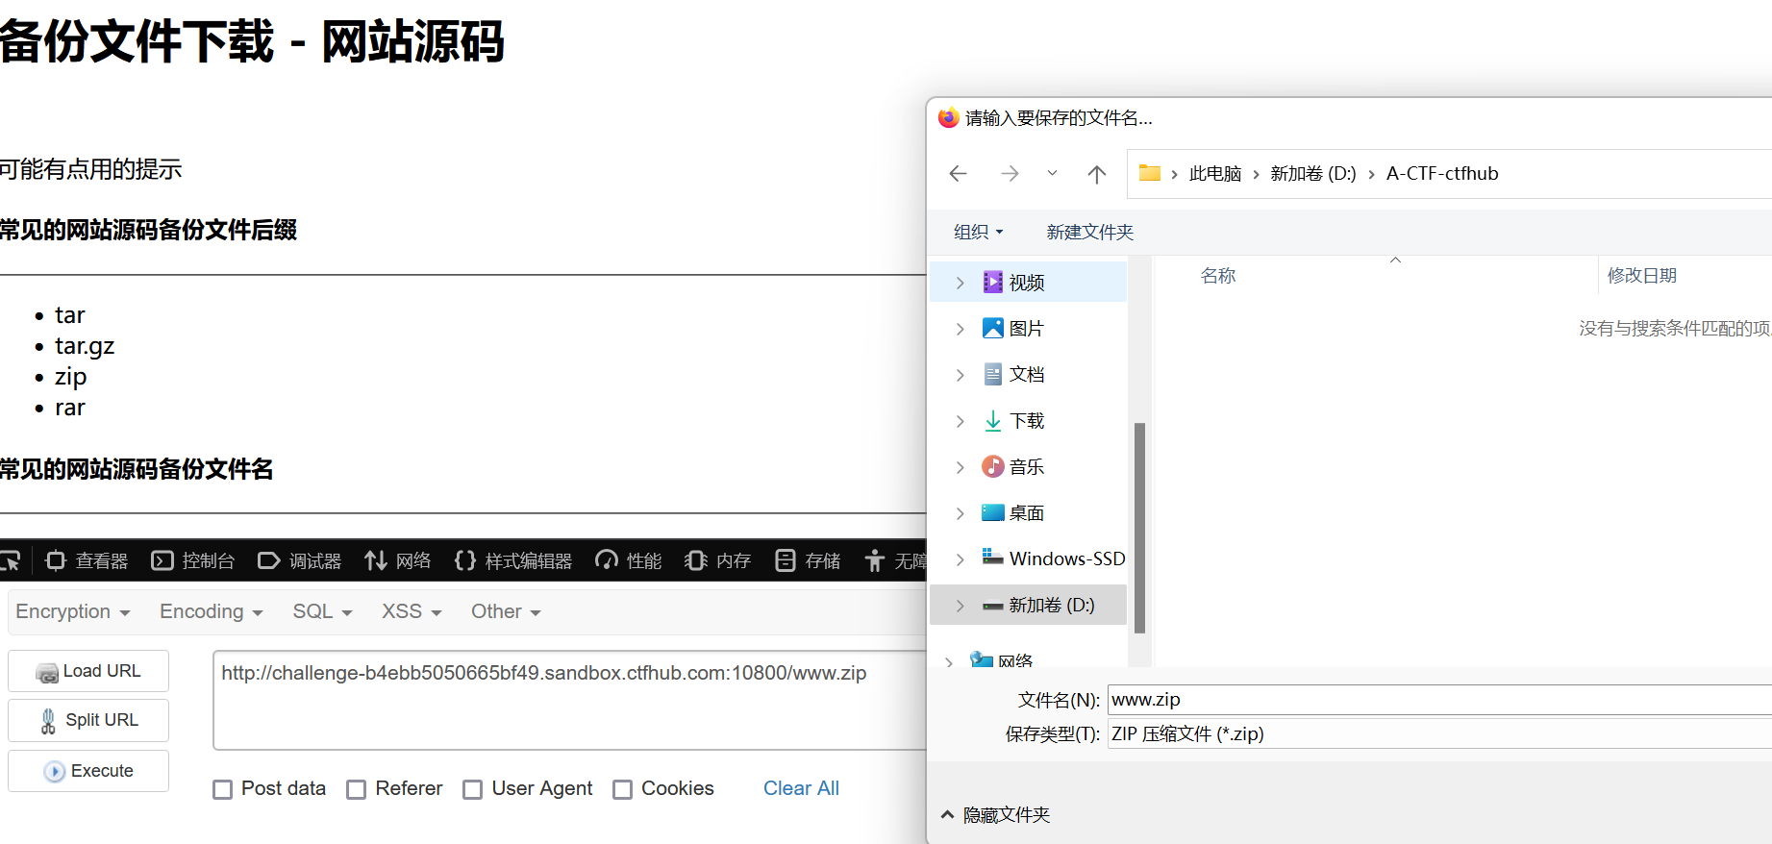The height and width of the screenshot is (844, 1772).
Task: Click the folder tree vertical scrollbar
Action: point(1139,527)
